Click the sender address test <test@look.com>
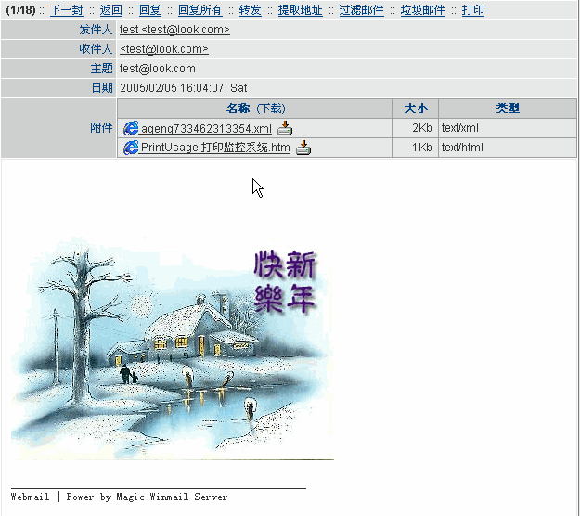Image resolution: width=580 pixels, height=516 pixels. (174, 30)
